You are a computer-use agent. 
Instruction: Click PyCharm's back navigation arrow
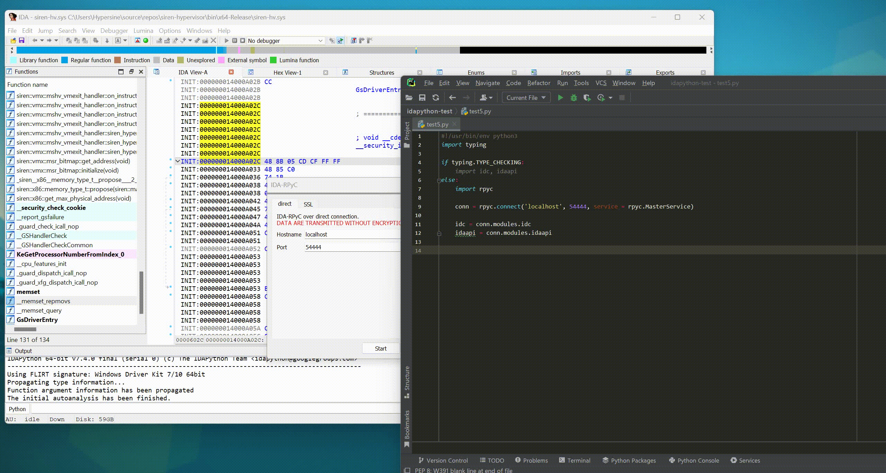(x=452, y=98)
